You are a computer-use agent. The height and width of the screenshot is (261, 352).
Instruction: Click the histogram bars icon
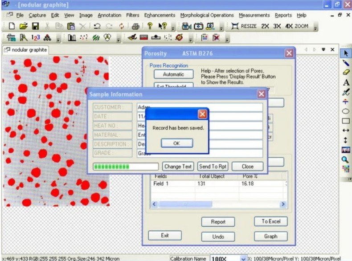click(x=72, y=37)
